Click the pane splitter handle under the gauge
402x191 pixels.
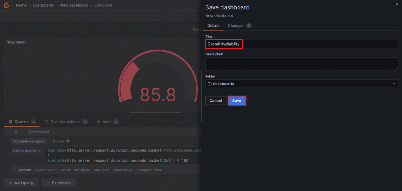156,112
